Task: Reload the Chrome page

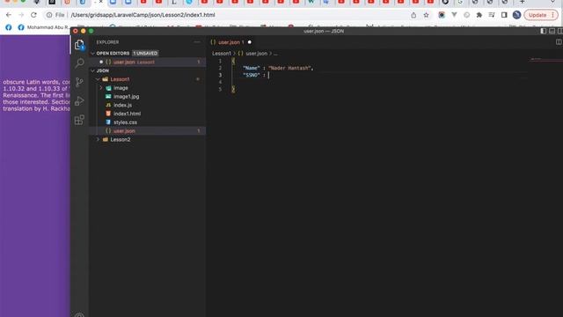Action: (x=33, y=15)
